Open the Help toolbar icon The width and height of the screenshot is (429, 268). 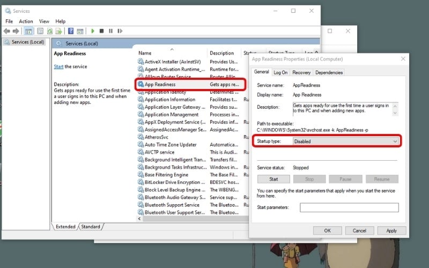pos(70,31)
